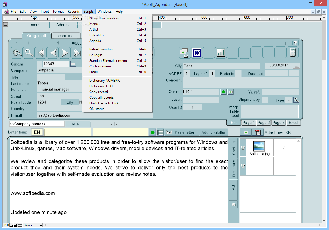Click the plus icon beside Cust.nr. field
This screenshot has width=329, height=230.
click(x=73, y=64)
